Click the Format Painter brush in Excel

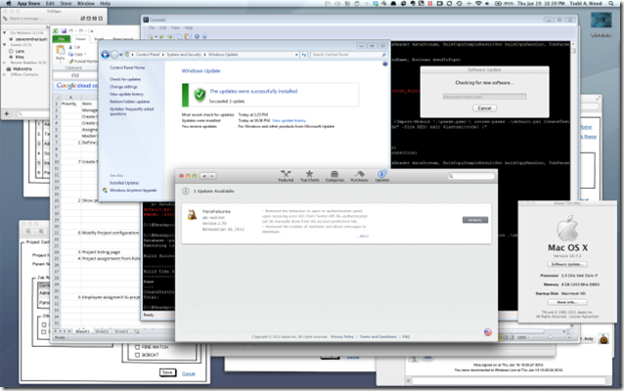click(70, 62)
